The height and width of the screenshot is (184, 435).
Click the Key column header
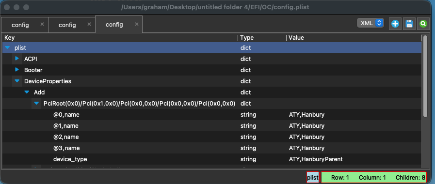(x=120, y=38)
